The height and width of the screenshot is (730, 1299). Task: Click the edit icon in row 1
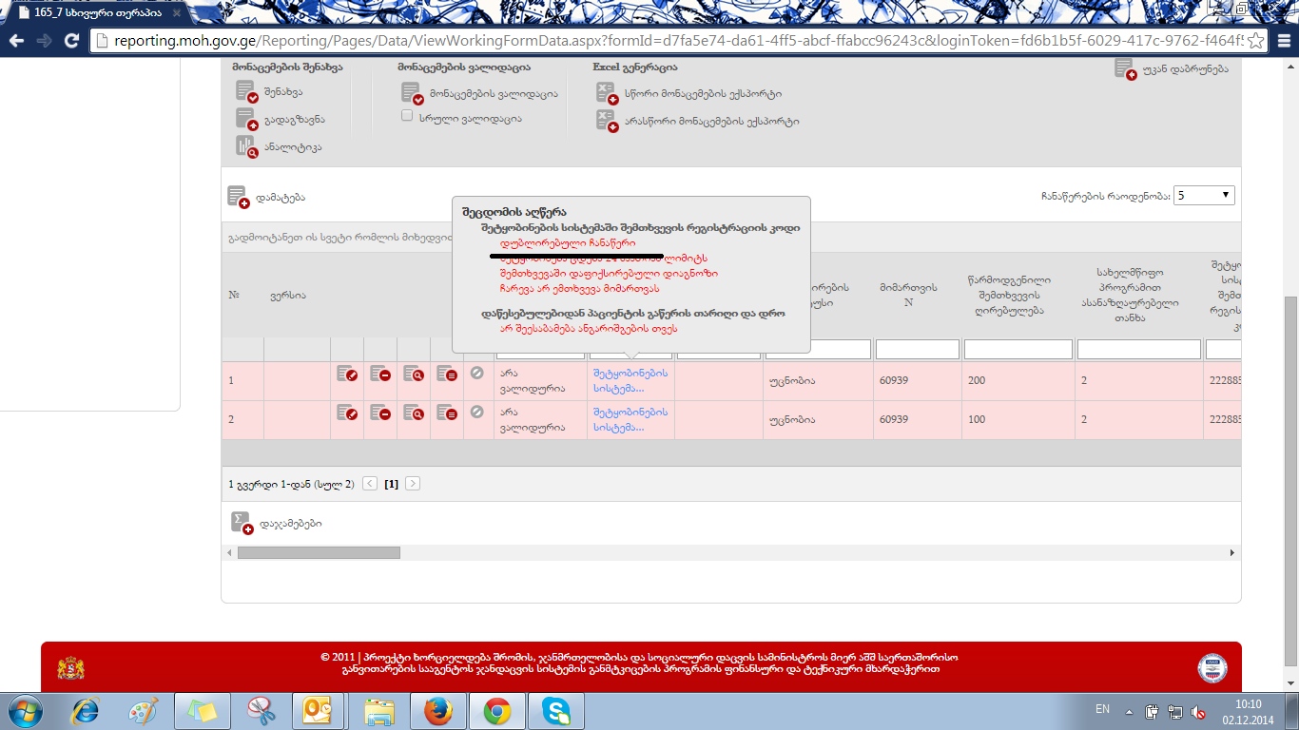point(347,375)
